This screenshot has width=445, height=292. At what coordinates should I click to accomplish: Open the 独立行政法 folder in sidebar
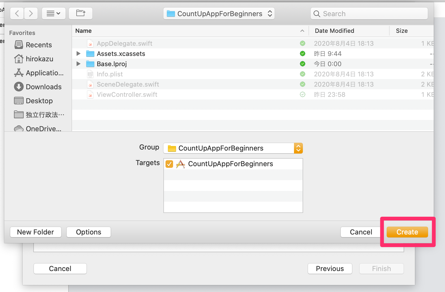[39, 115]
